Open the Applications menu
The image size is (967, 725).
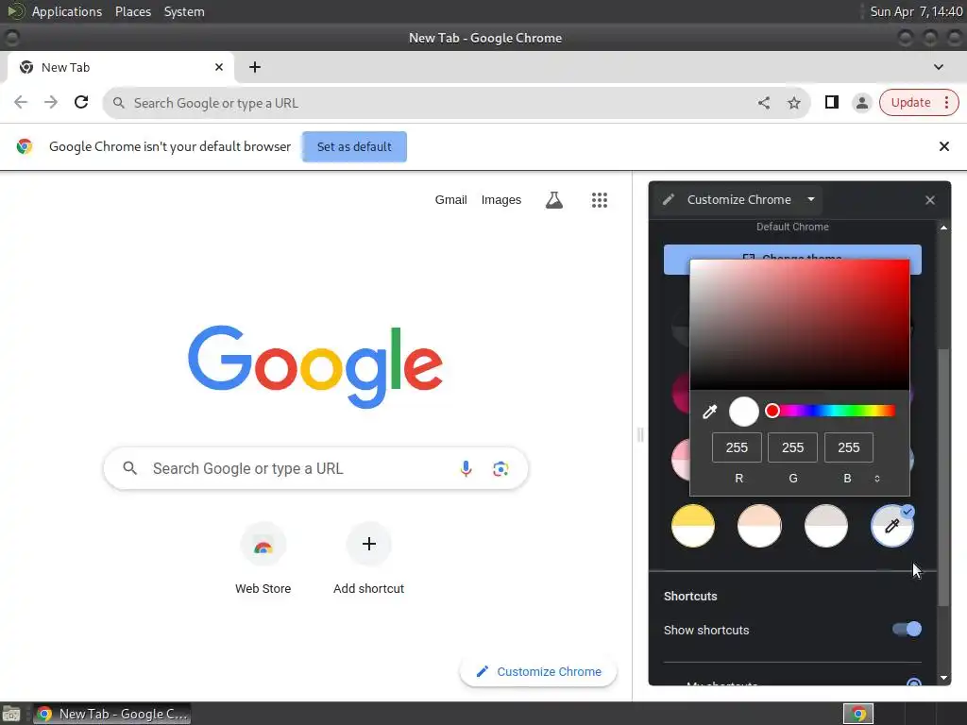(x=67, y=11)
